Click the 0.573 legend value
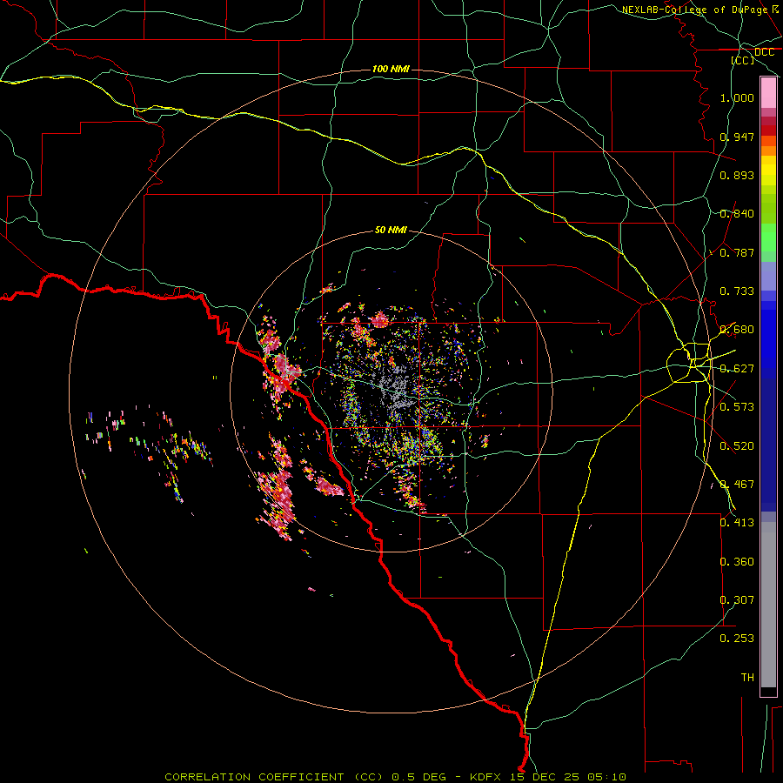This screenshot has width=783, height=783. click(737, 407)
